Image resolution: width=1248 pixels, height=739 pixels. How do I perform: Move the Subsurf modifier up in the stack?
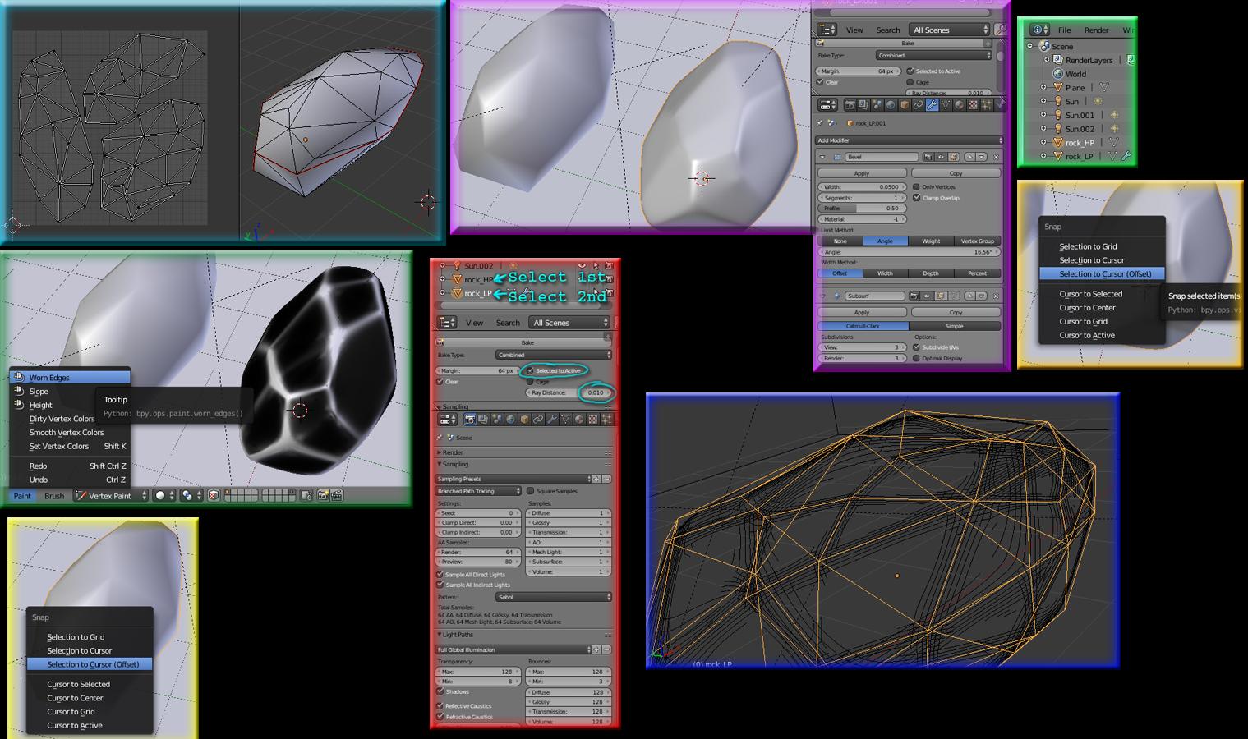[970, 296]
